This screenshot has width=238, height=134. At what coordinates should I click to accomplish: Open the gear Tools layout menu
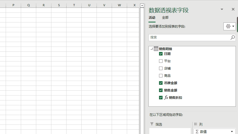(x=230, y=26)
